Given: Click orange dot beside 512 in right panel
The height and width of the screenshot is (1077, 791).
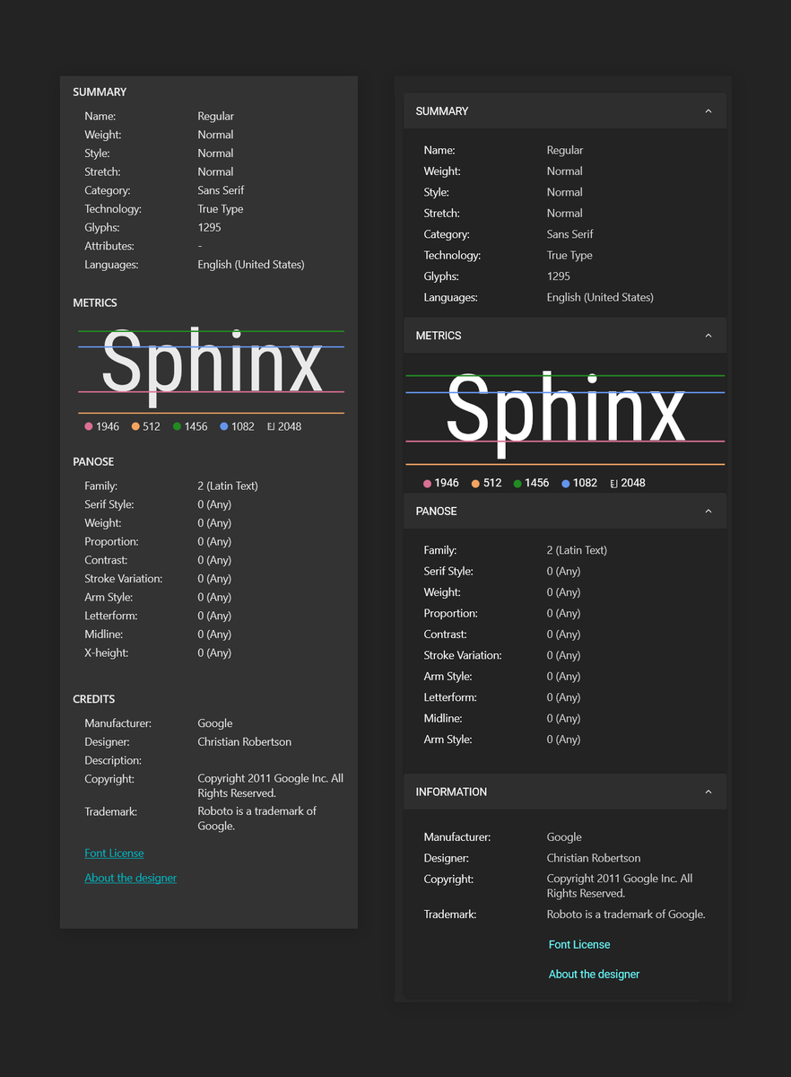Looking at the screenshot, I should [x=475, y=484].
